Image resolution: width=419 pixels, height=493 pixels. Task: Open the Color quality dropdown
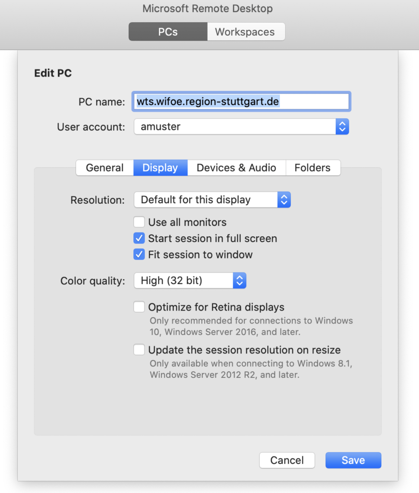click(190, 281)
